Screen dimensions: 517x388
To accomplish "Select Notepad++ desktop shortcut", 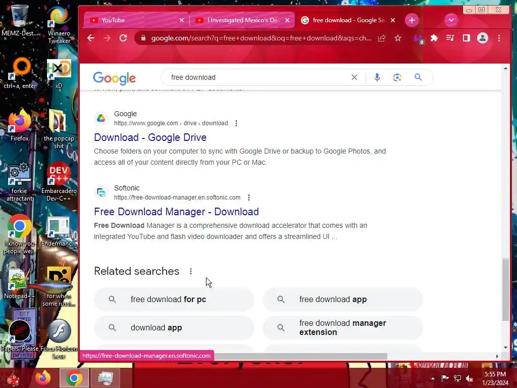I will click(20, 284).
